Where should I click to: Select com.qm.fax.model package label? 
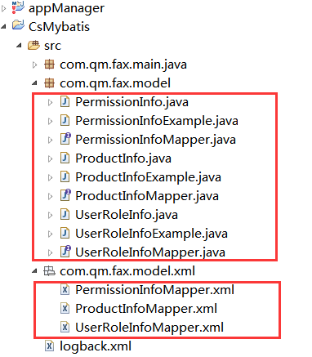click(115, 83)
